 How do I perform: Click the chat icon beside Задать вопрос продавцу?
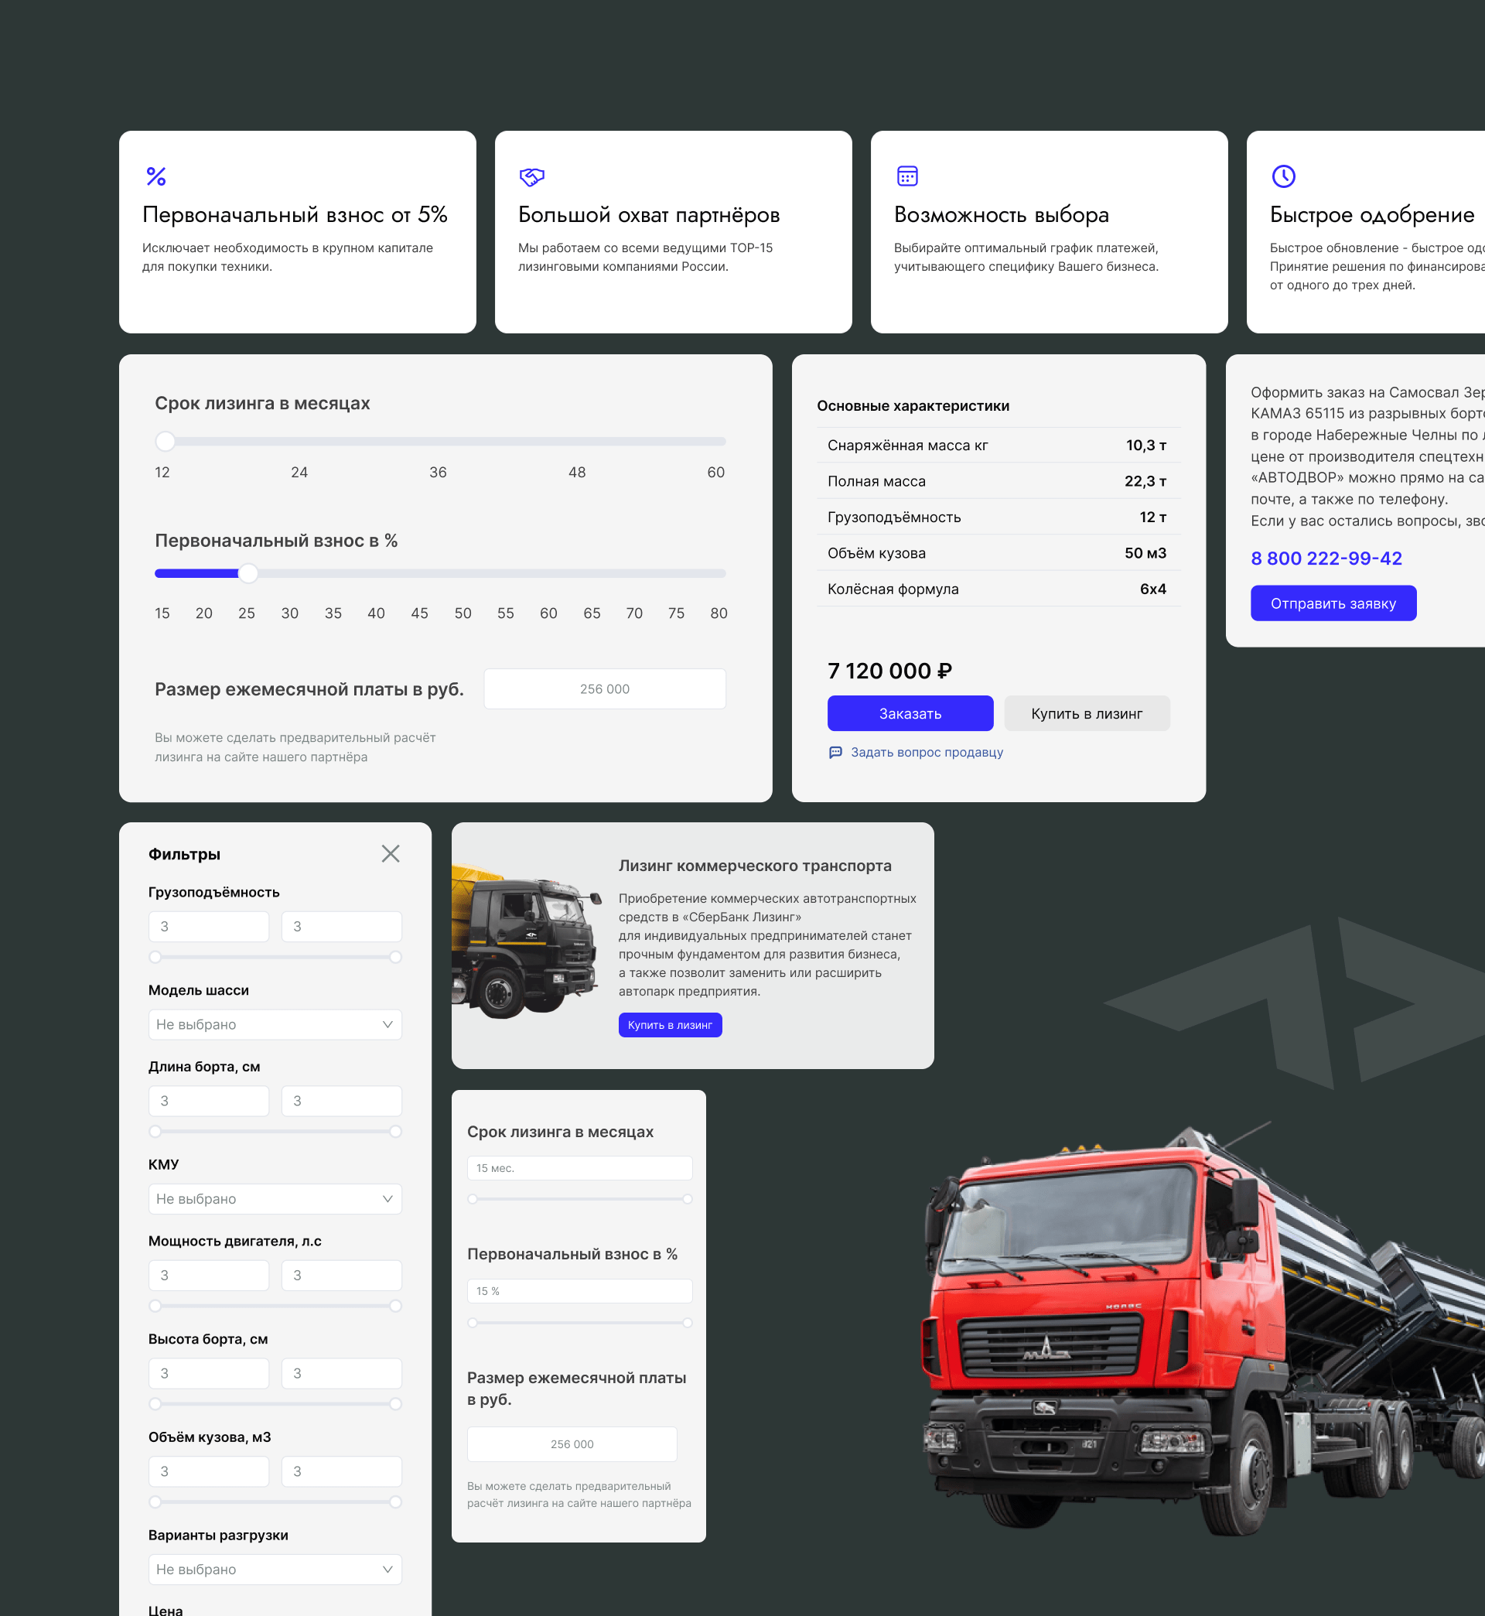tap(836, 752)
